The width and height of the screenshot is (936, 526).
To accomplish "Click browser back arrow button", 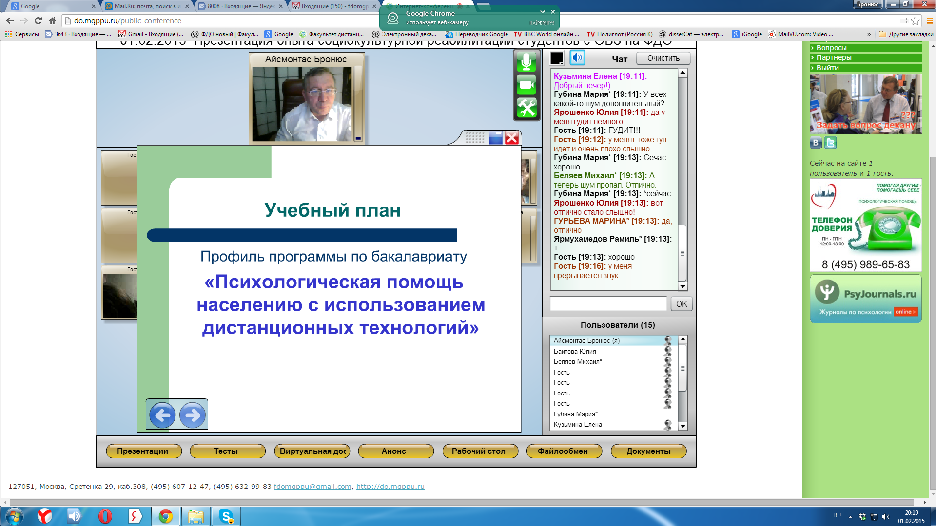I will pyautogui.click(x=10, y=20).
